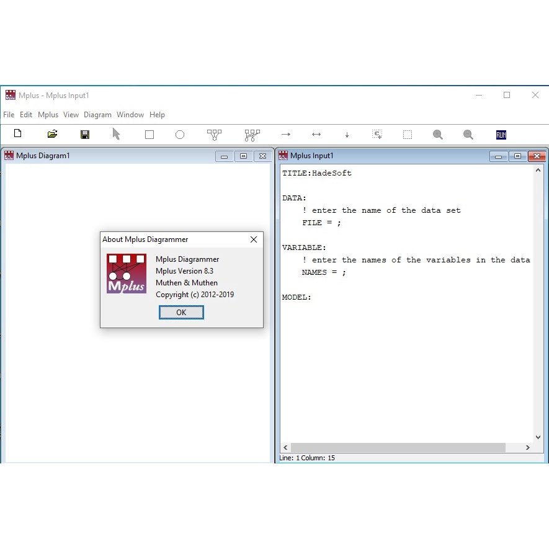549x549 pixels.
Task: Open the Edit menu
Action: pyautogui.click(x=26, y=115)
